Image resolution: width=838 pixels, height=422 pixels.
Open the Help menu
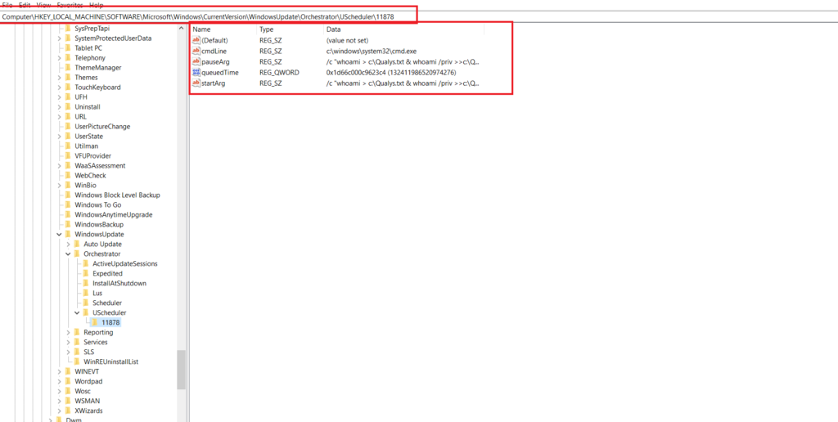97,4
